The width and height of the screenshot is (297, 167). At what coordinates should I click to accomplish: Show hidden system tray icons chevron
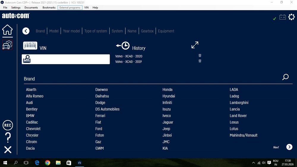click(253, 163)
